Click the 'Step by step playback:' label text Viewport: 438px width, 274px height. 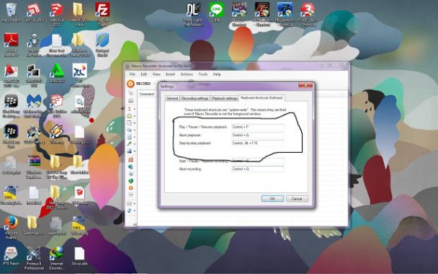point(195,143)
